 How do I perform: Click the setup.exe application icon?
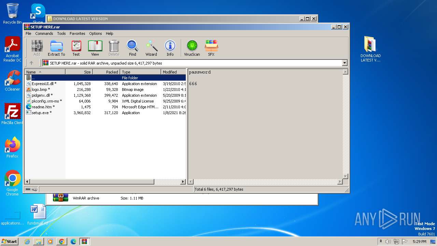click(29, 113)
